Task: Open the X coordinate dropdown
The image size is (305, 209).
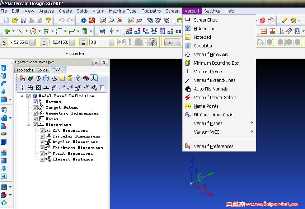Action: tap(33, 42)
